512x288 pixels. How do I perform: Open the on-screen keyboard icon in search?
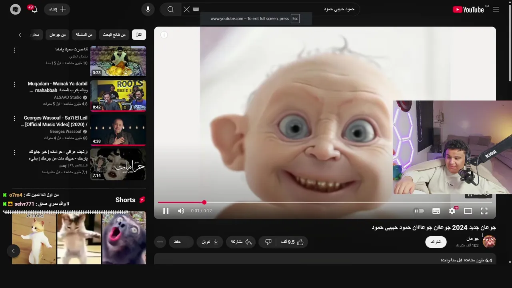point(196,9)
